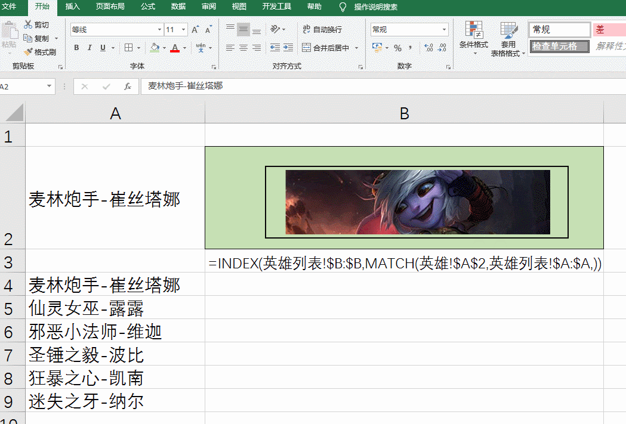Select cell with 仙灵女巫-露露
This screenshot has width=626, height=424.
click(x=115, y=308)
